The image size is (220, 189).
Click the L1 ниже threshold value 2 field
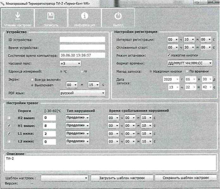49,134
